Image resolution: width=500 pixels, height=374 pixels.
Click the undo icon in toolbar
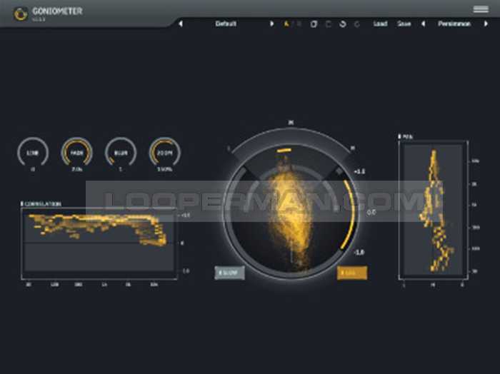[342, 24]
